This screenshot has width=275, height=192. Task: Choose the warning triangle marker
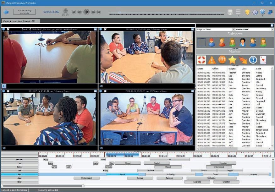pos(212,59)
